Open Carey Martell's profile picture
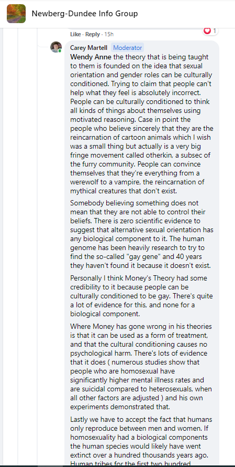The width and height of the screenshot is (235, 467). pyautogui.click(x=56, y=47)
